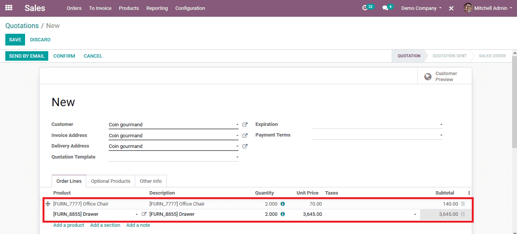Screen dimensions: 517x234
Task: Sort by the Unit Price column header
Action: 307,193
